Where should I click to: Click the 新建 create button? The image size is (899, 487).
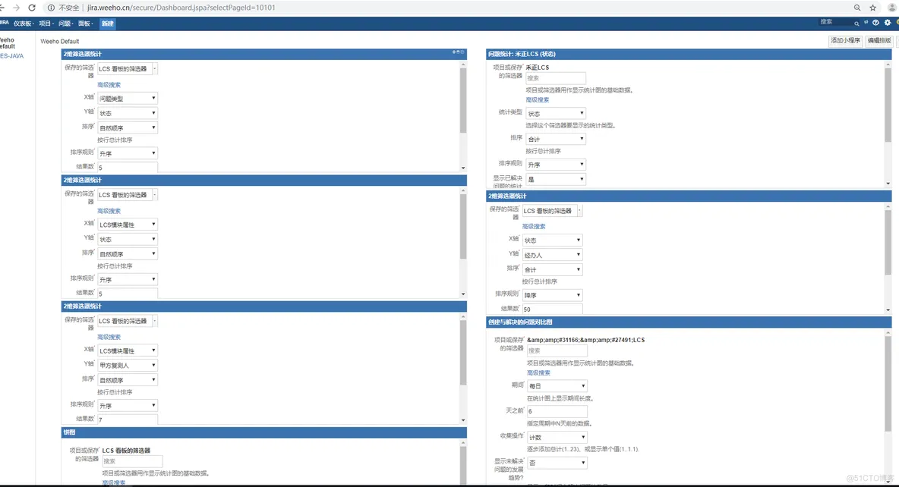[x=107, y=24]
